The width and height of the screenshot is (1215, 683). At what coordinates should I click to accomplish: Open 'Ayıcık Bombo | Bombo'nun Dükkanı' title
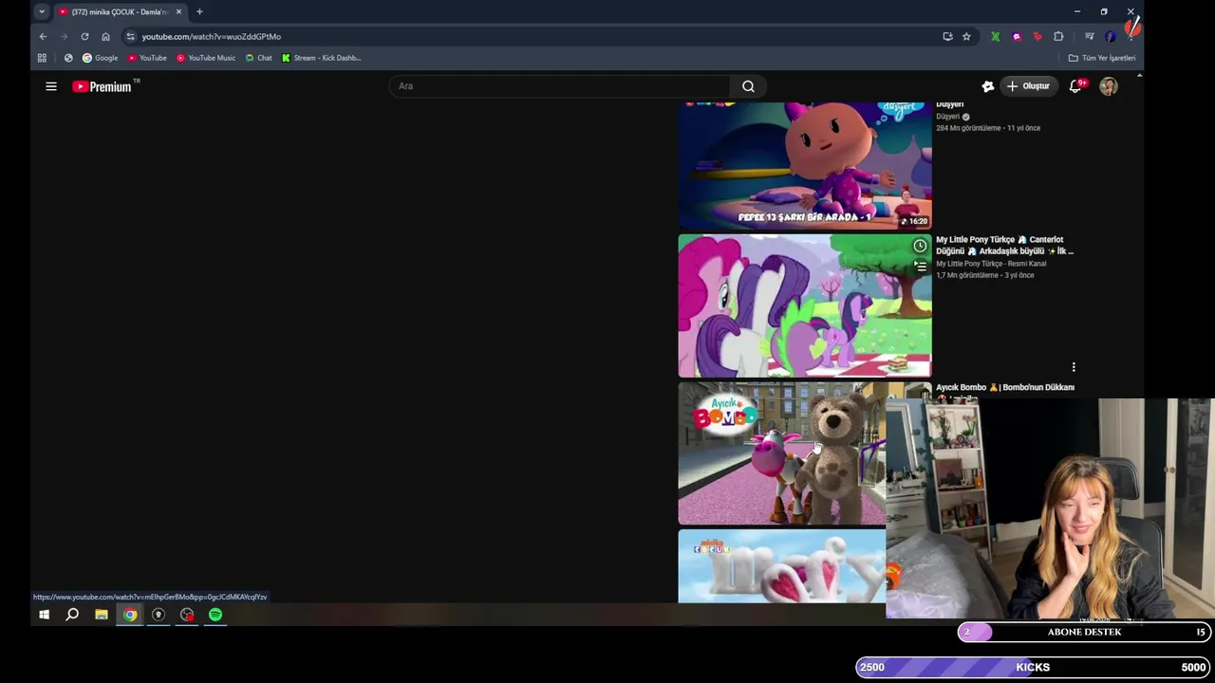coord(1005,387)
